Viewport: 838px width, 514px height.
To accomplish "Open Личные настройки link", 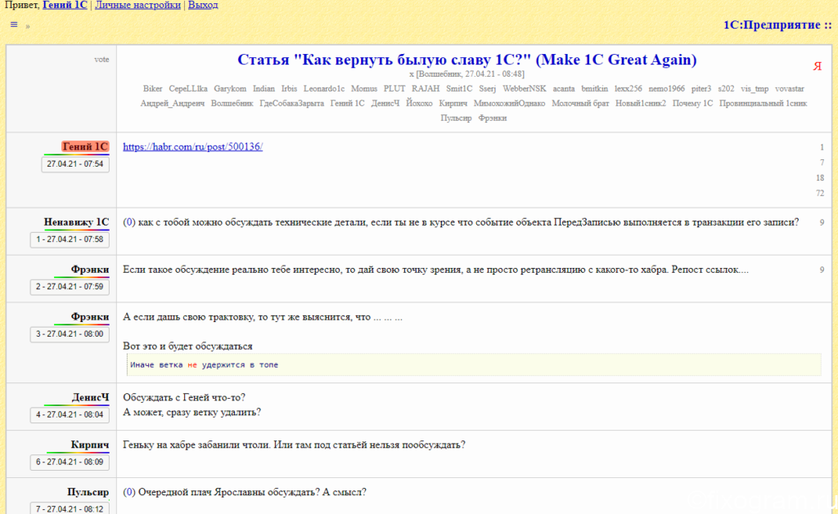I will coord(137,6).
